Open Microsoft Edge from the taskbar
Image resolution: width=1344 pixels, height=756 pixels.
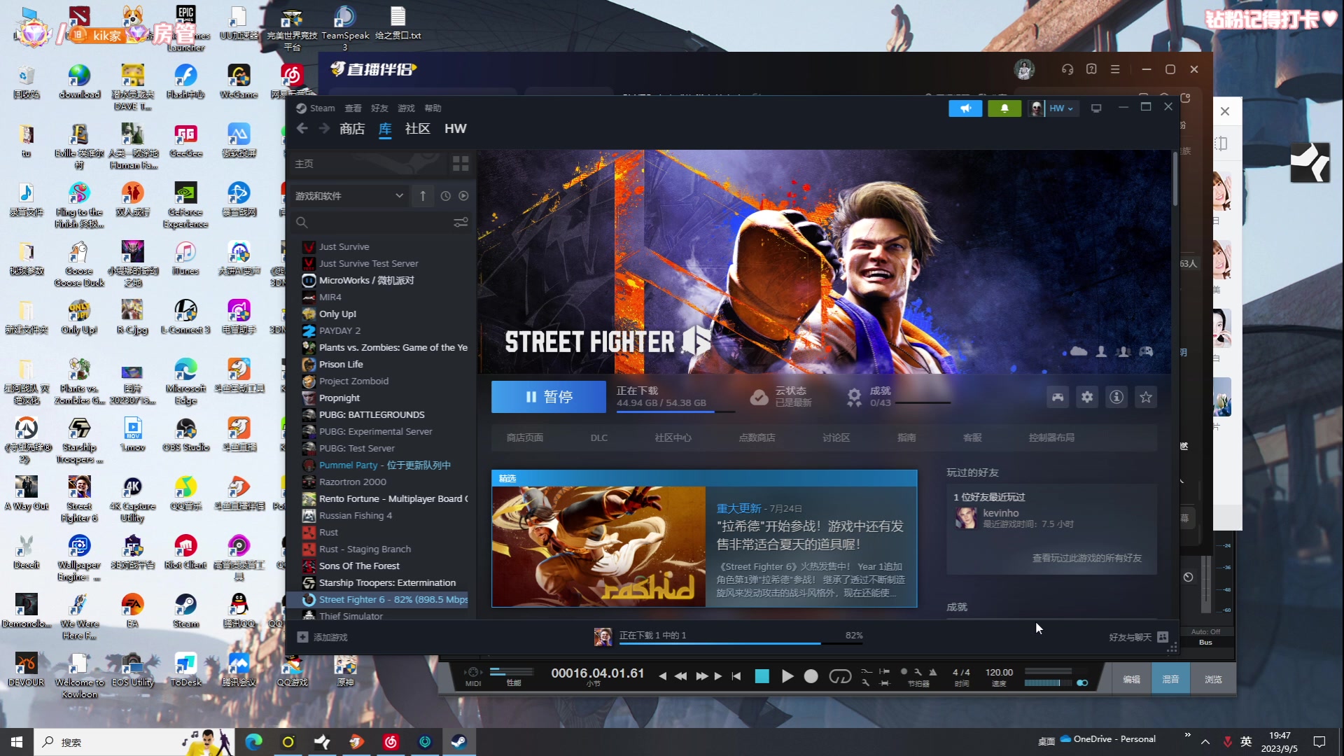tap(253, 742)
